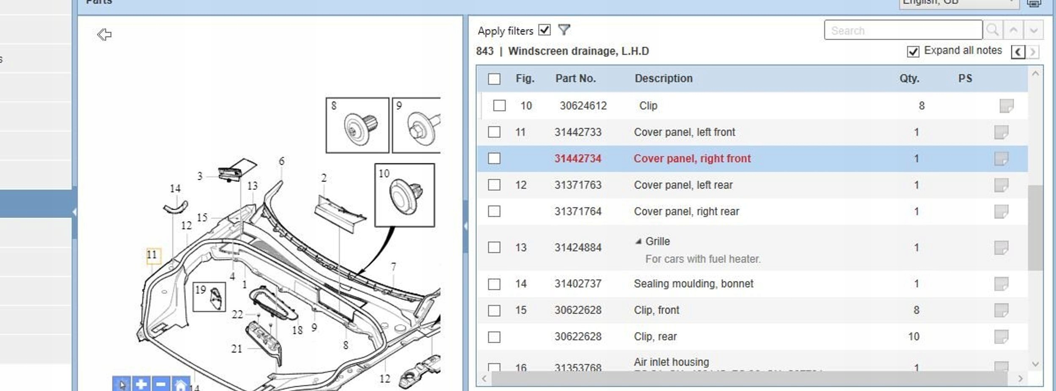1056x391 pixels.
Task: Tick the select-all checkbox in table header
Action: click(494, 79)
